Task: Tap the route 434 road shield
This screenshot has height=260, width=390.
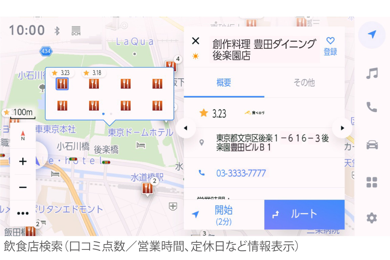Action: tap(46, 51)
